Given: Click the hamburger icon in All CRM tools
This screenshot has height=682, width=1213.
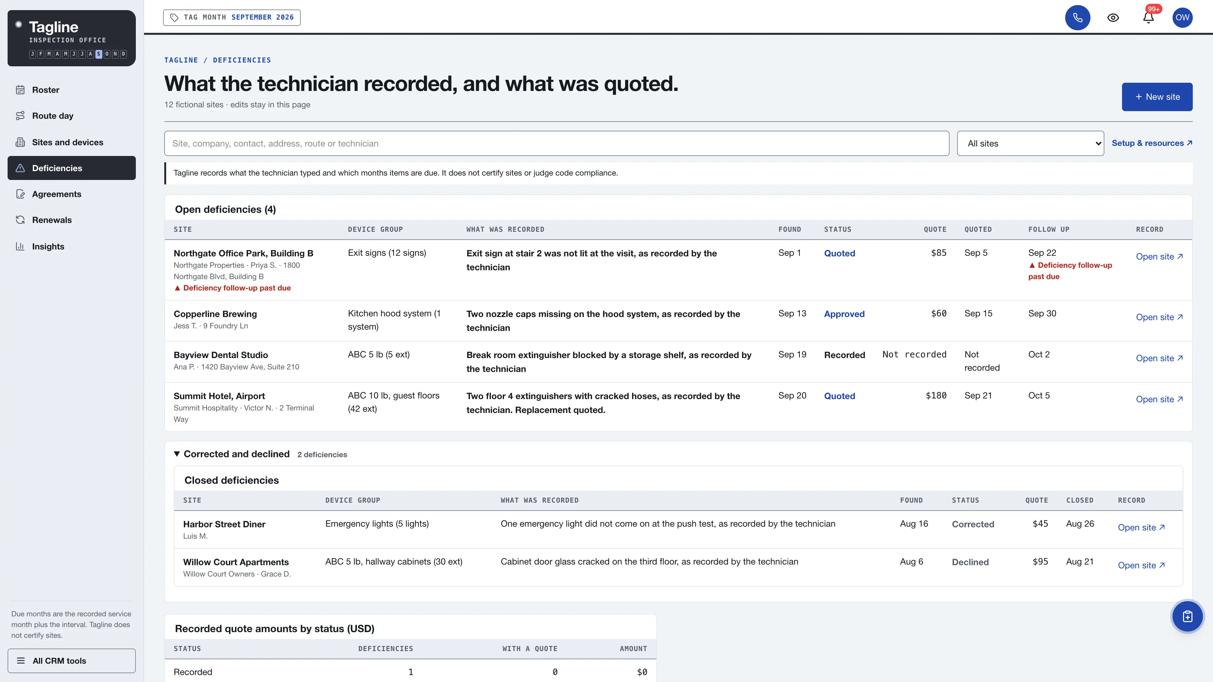Looking at the screenshot, I should (x=21, y=660).
